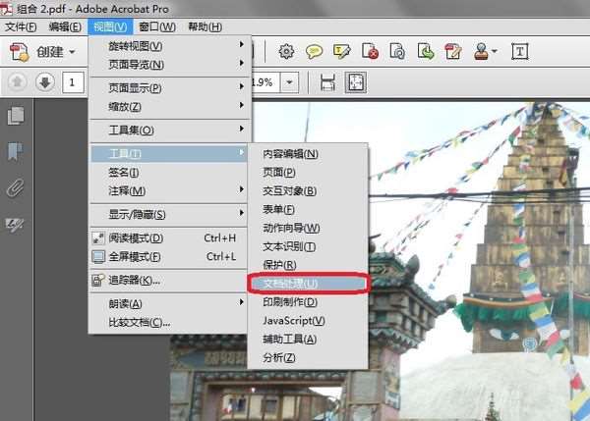Click the fit width scrolling icon
The image size is (590, 421).
click(327, 82)
